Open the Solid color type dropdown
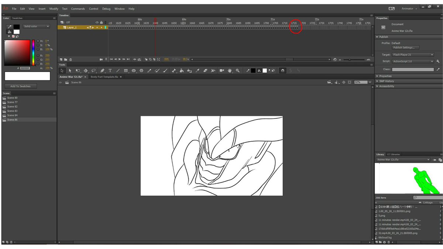Viewport: 443px width, 249px height. point(36,26)
